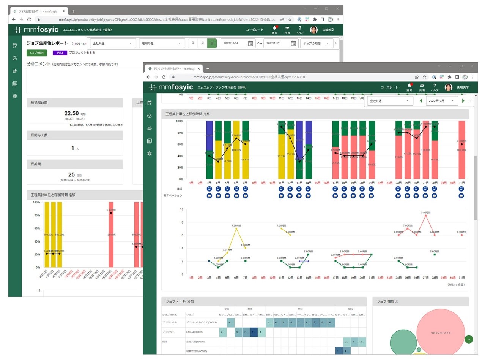Open the 2022年10月 month dropdown

(442, 101)
